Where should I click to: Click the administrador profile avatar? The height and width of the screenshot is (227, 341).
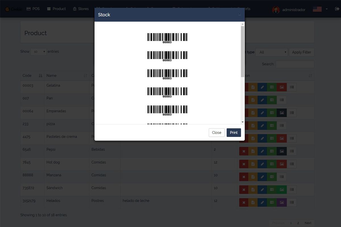(x=276, y=10)
